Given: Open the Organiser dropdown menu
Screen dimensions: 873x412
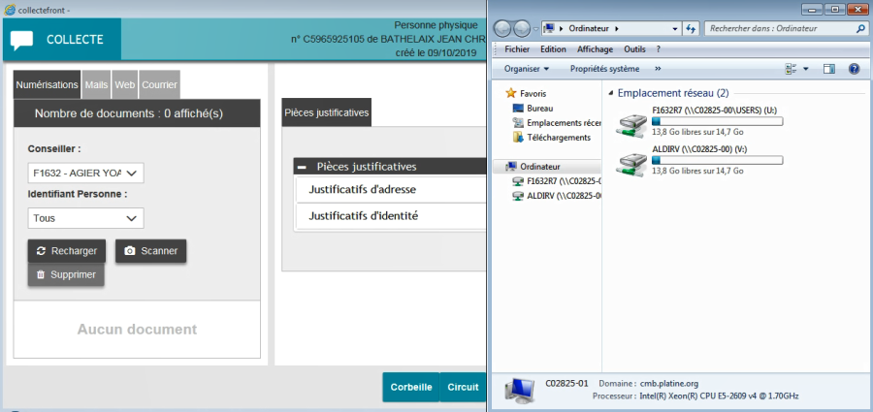Looking at the screenshot, I should [527, 69].
